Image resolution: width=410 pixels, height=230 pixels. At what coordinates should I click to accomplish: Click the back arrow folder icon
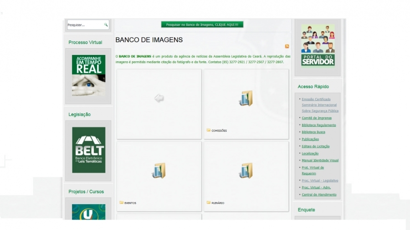159,98
